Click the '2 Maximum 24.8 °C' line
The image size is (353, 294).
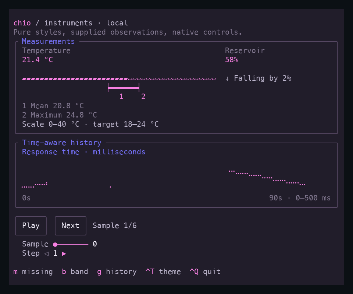60,115
